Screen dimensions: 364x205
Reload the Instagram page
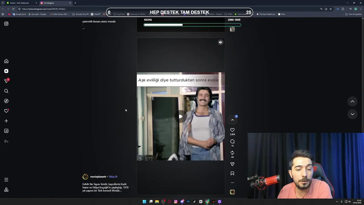13,9
